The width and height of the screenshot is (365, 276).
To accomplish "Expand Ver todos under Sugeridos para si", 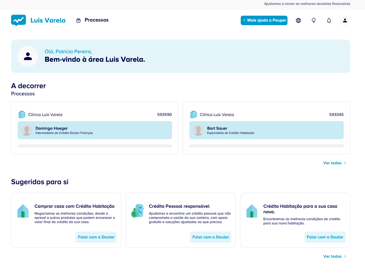I will 334,256.
